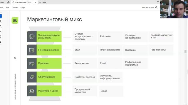
Task: Click the green Продажа block
Action: (x=44, y=63)
